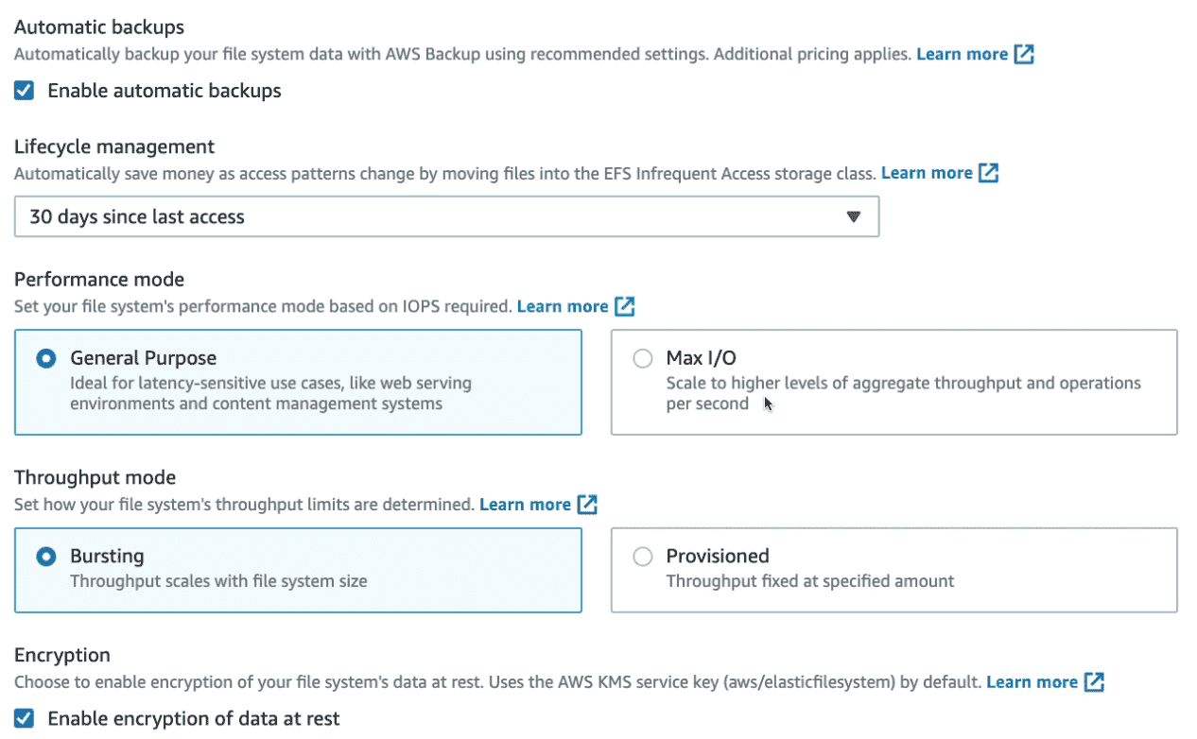1197x739 pixels.
Task: Select the Provisioned throughput radio button
Action: [643, 557]
